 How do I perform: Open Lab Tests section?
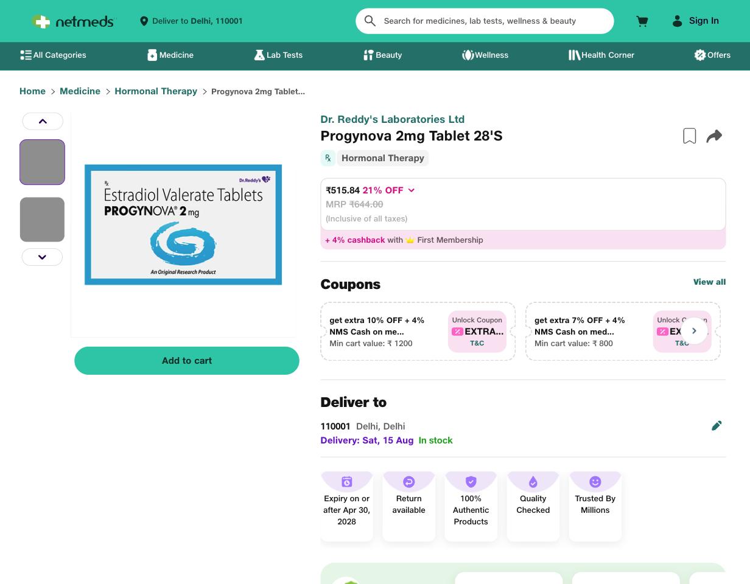[278, 55]
